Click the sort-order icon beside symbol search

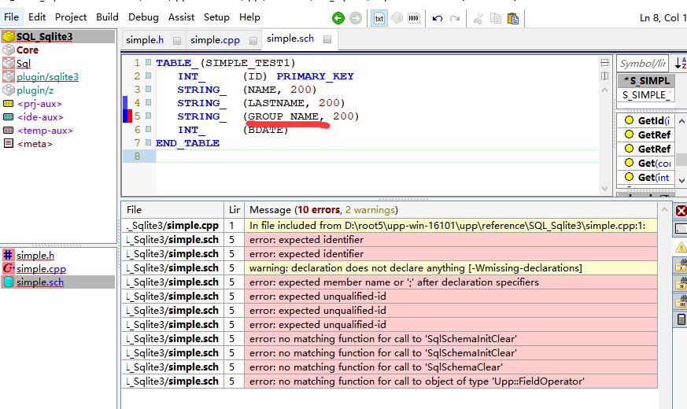(680, 64)
